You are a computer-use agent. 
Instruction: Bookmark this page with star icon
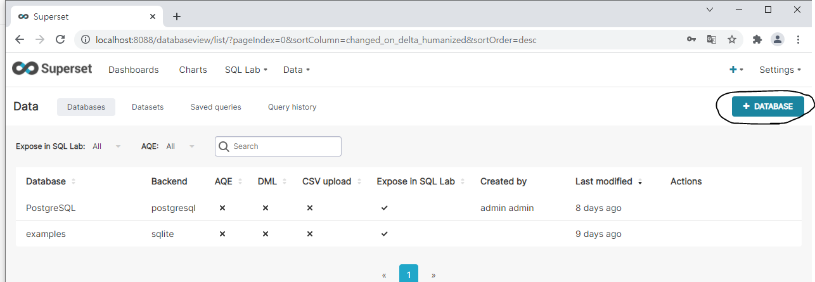[x=732, y=39]
